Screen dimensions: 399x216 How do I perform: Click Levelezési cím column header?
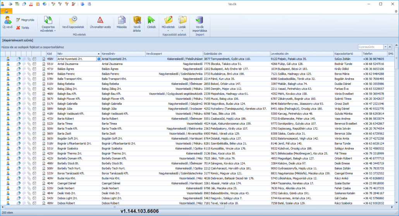[302, 54]
